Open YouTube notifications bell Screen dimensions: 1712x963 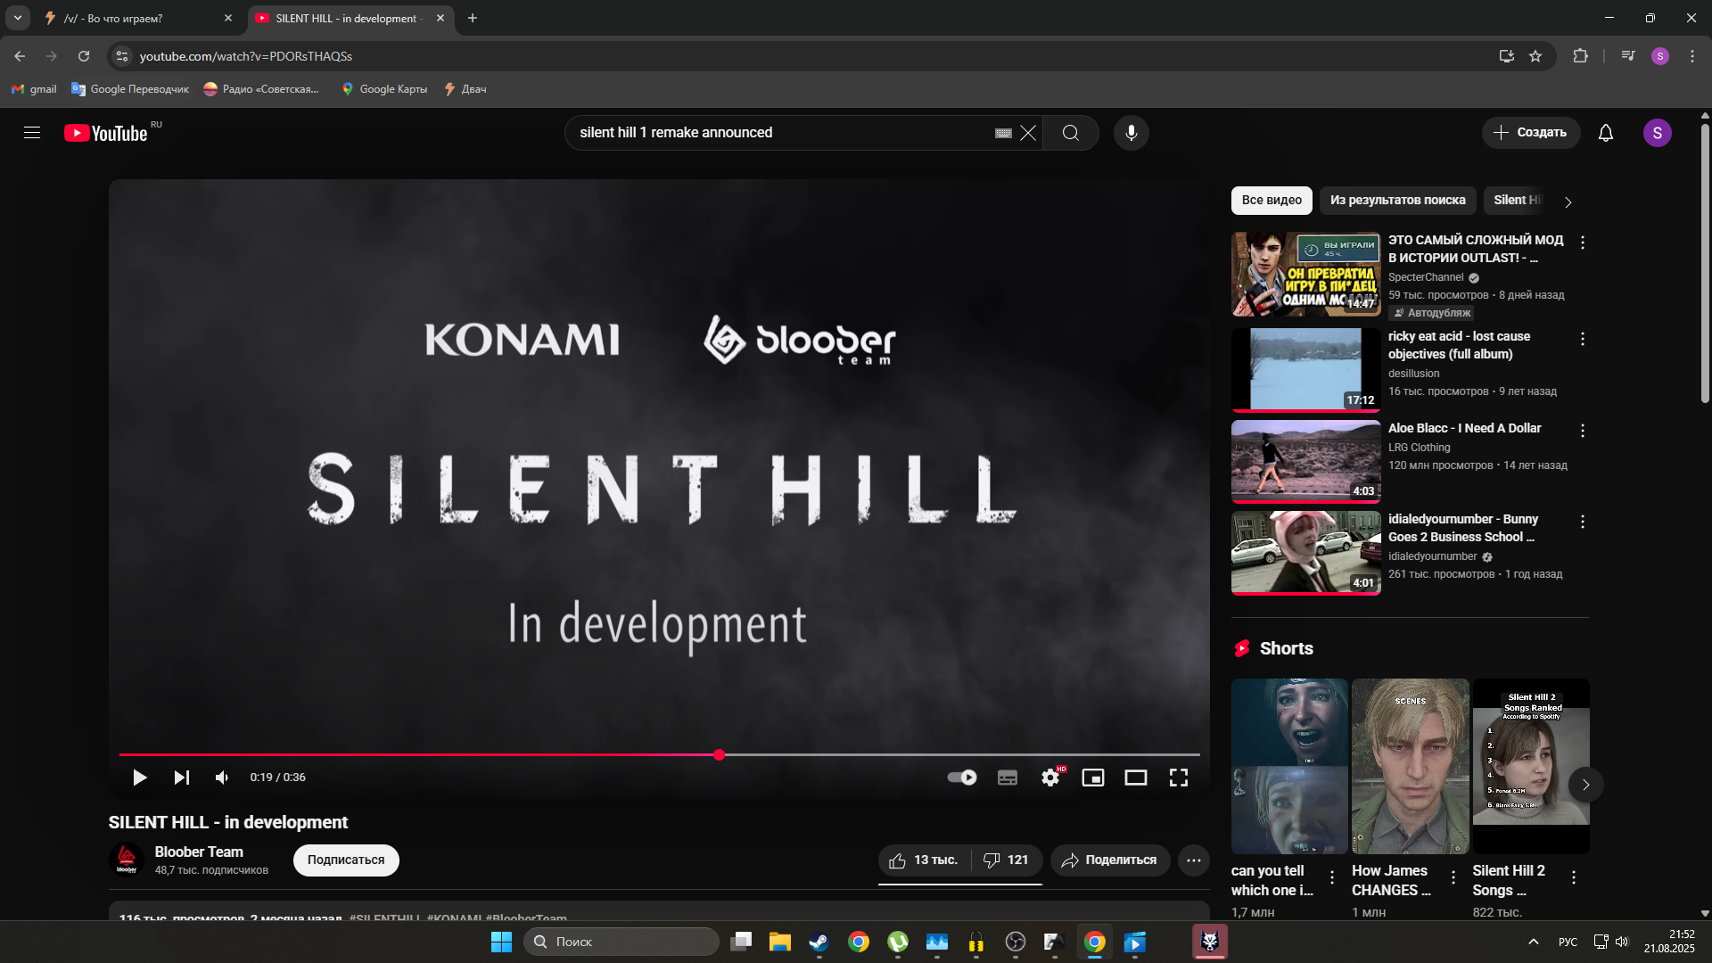click(1605, 133)
